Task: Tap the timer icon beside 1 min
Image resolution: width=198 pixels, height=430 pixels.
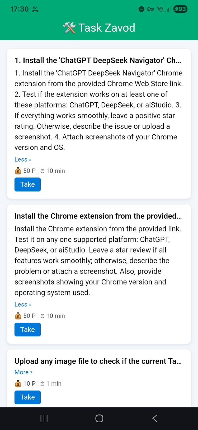Action: [43, 384]
